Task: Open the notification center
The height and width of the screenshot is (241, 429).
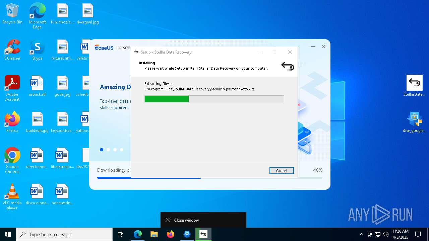Action: (418, 234)
